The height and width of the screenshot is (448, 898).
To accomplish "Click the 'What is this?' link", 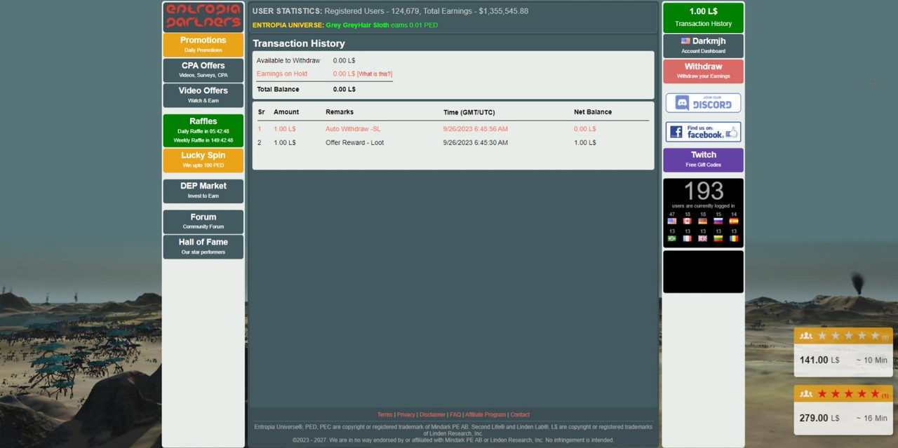I will [375, 74].
